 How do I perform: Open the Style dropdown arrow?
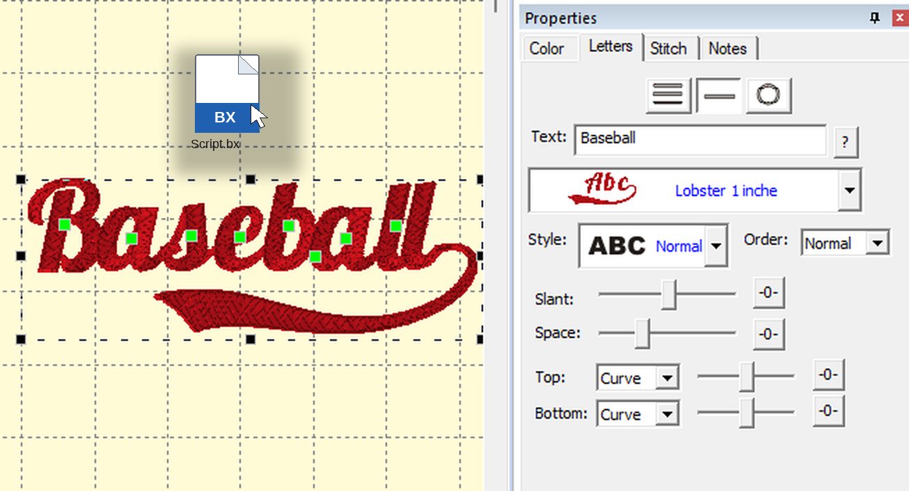(x=716, y=245)
